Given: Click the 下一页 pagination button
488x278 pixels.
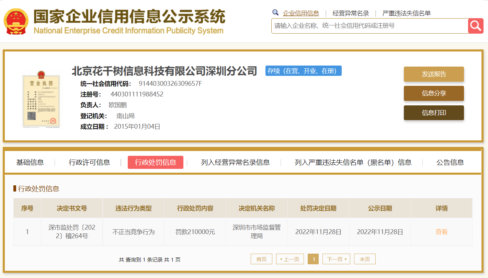Looking at the screenshot, I should (336, 259).
